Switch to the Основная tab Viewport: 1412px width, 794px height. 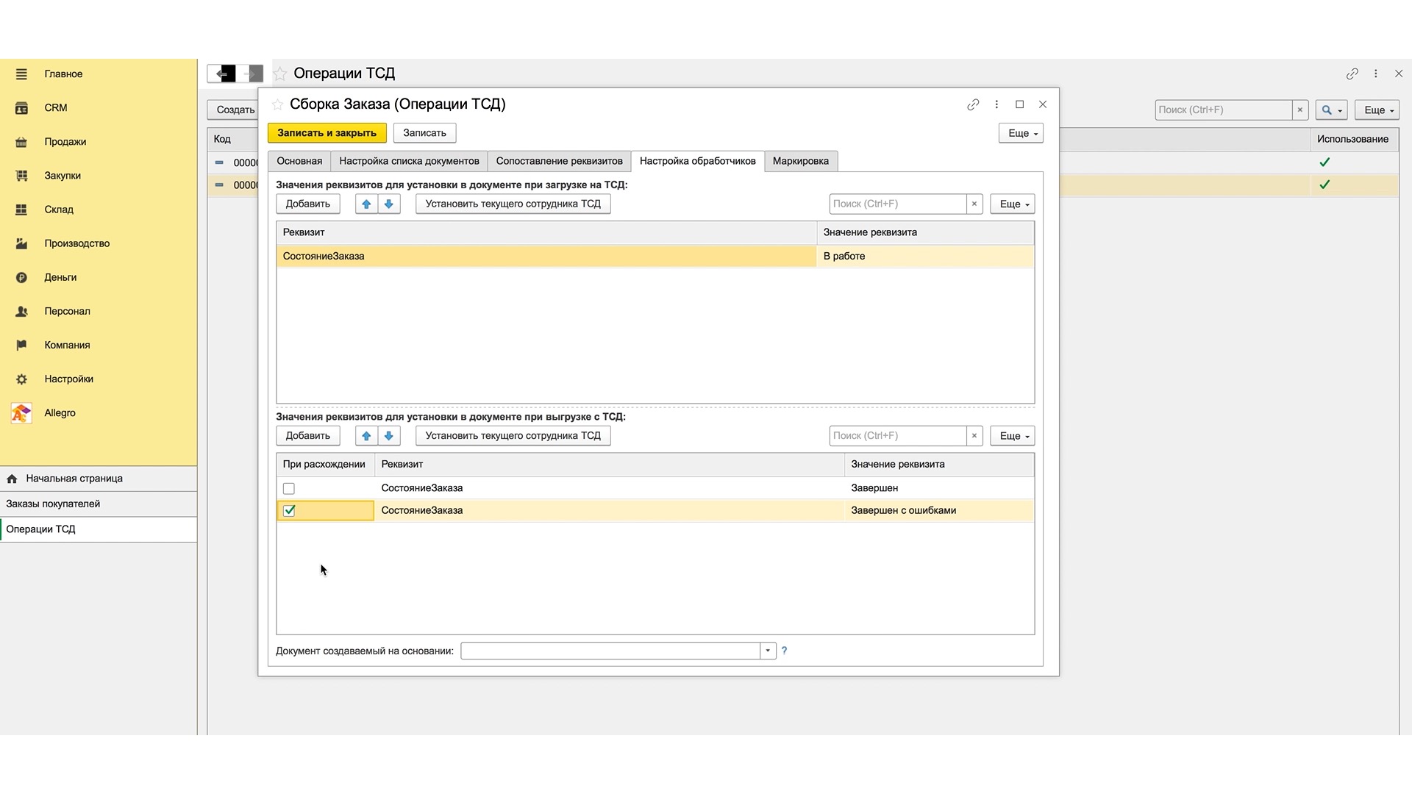click(299, 161)
